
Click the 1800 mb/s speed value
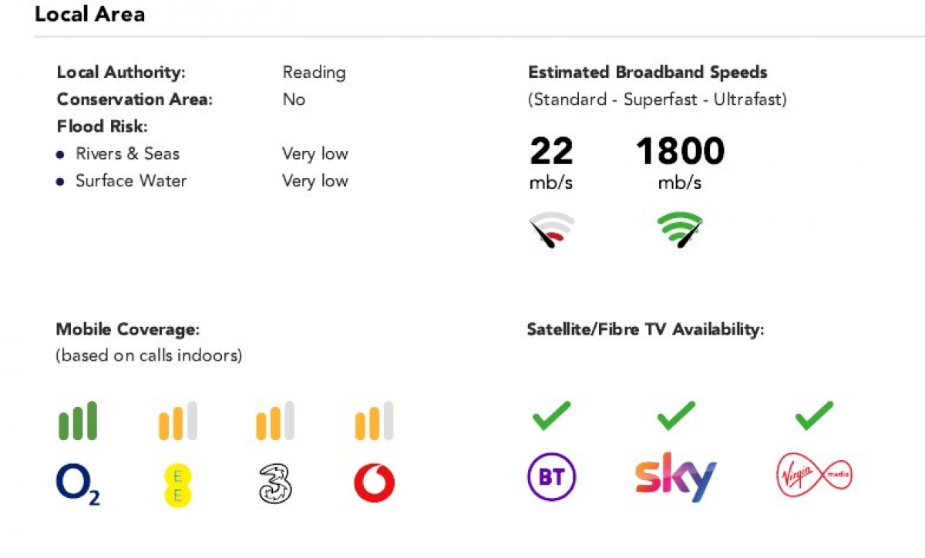pos(679,152)
